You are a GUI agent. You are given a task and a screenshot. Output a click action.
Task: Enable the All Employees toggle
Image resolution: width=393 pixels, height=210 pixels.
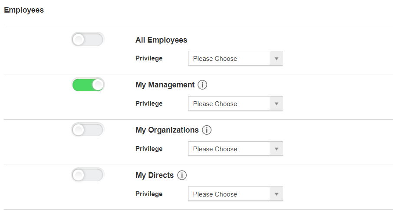pyautogui.click(x=88, y=40)
